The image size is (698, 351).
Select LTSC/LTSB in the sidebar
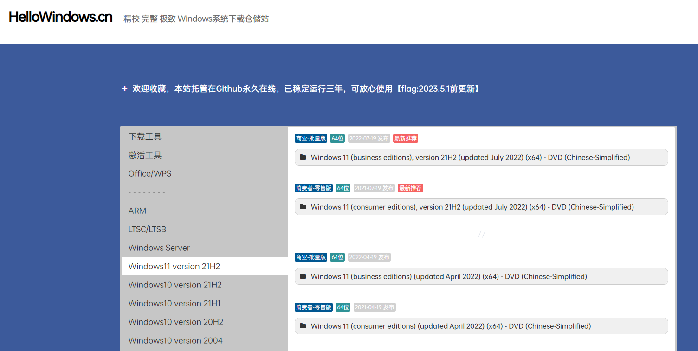[204, 229]
